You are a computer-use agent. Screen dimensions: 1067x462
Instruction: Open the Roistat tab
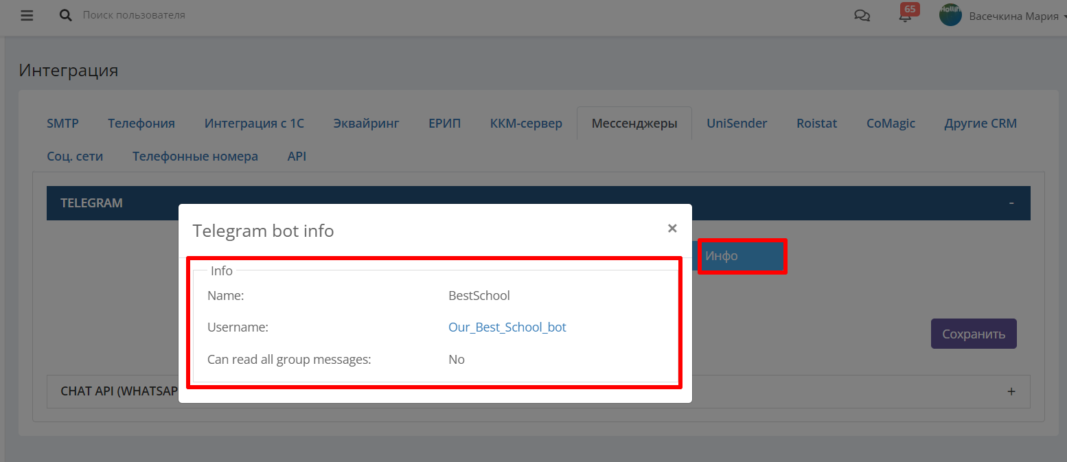coord(816,124)
